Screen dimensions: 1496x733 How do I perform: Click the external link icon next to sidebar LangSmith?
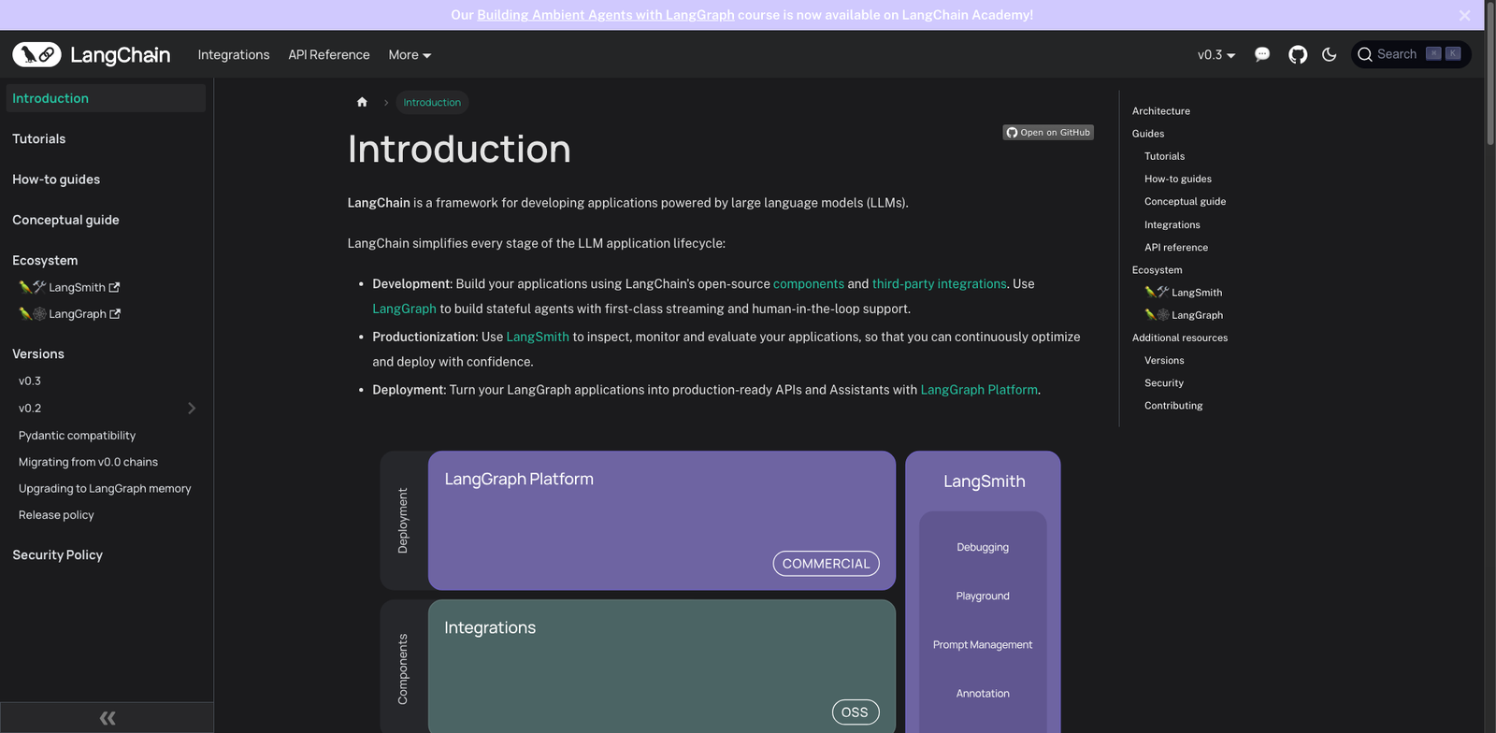pos(114,287)
